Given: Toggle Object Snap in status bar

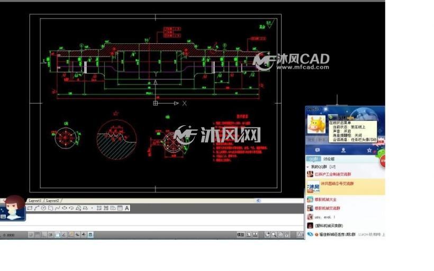Looking at the screenshot, I should click(x=57, y=235).
